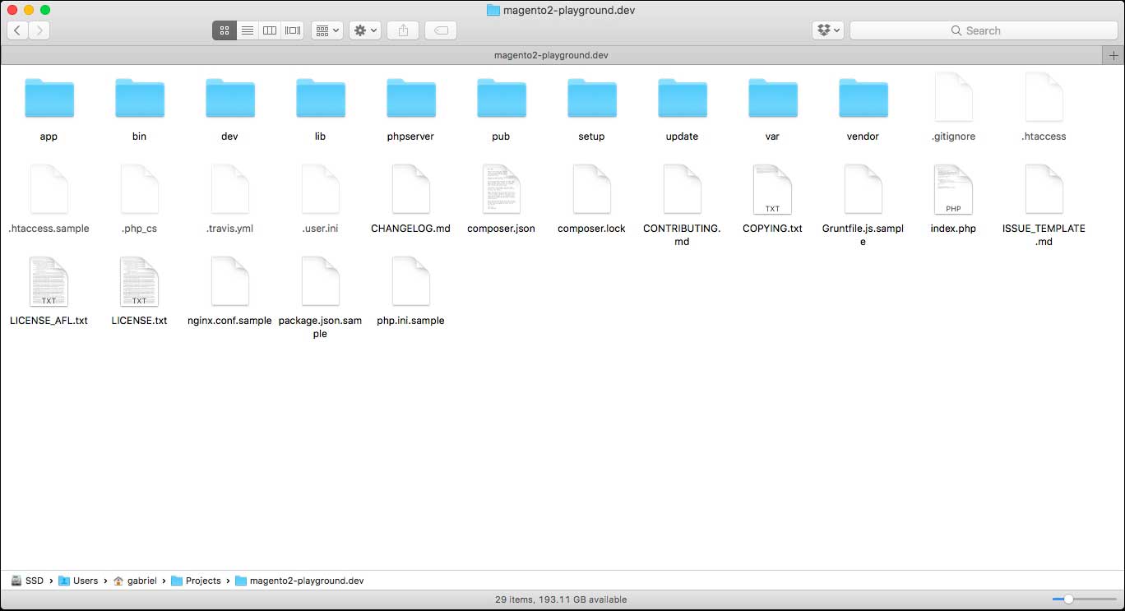Open the item arrangement dropdown
Viewport: 1125px width, 611px height.
click(326, 30)
